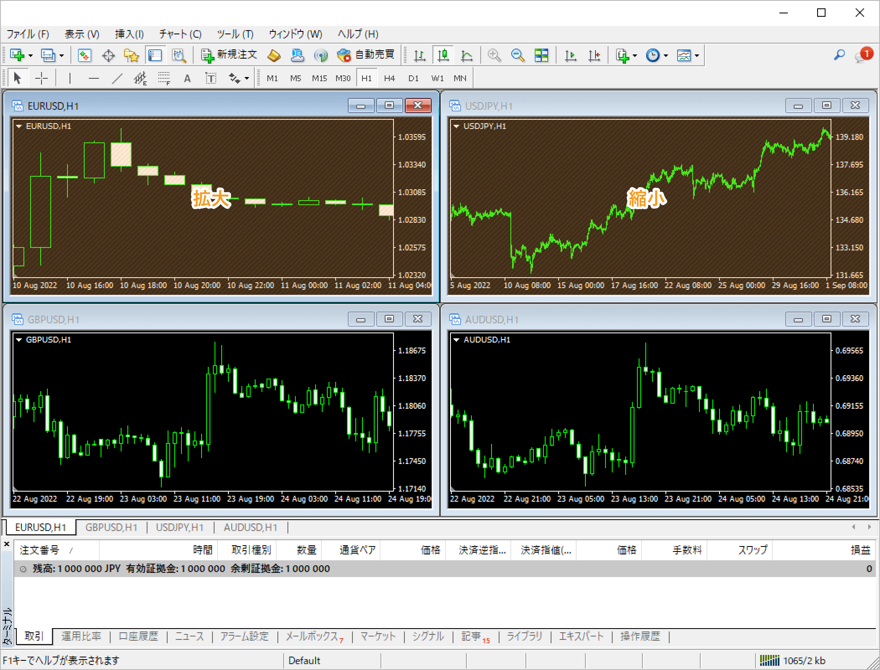Open the new chart dropdown arrow
880x670 pixels.
coord(31,55)
